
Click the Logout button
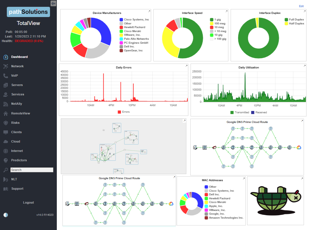[x=28, y=203]
